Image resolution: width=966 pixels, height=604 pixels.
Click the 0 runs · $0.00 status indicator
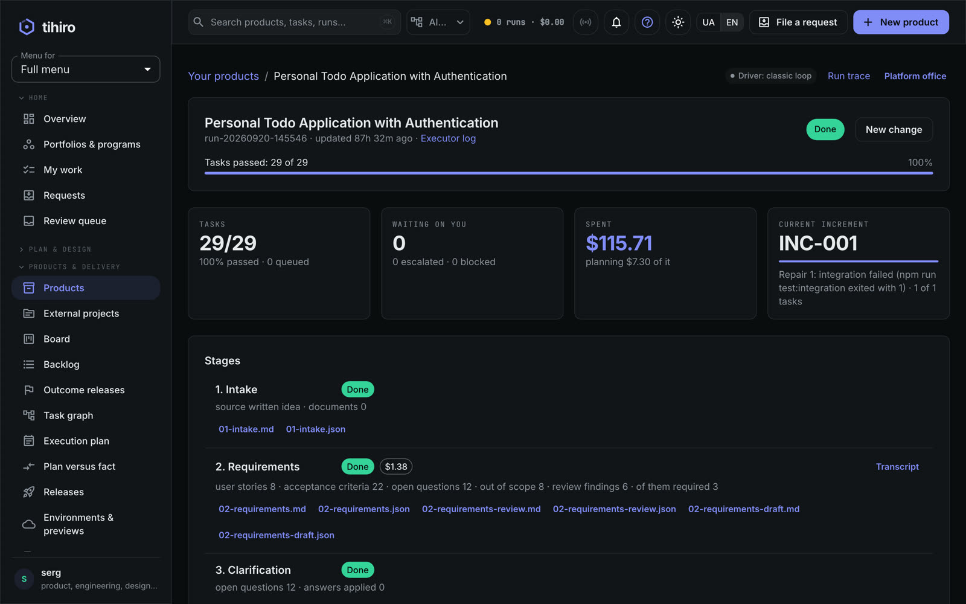524,22
